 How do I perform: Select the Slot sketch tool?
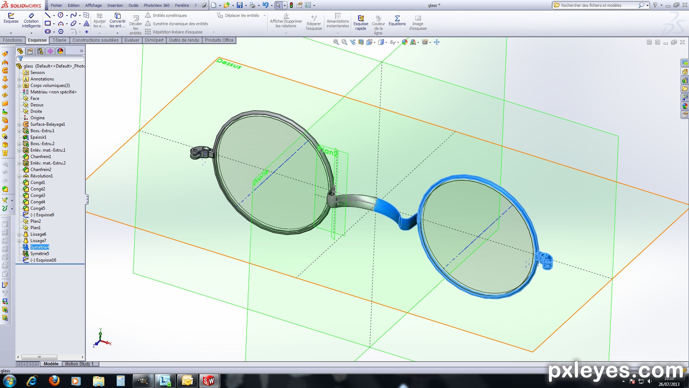47,32
